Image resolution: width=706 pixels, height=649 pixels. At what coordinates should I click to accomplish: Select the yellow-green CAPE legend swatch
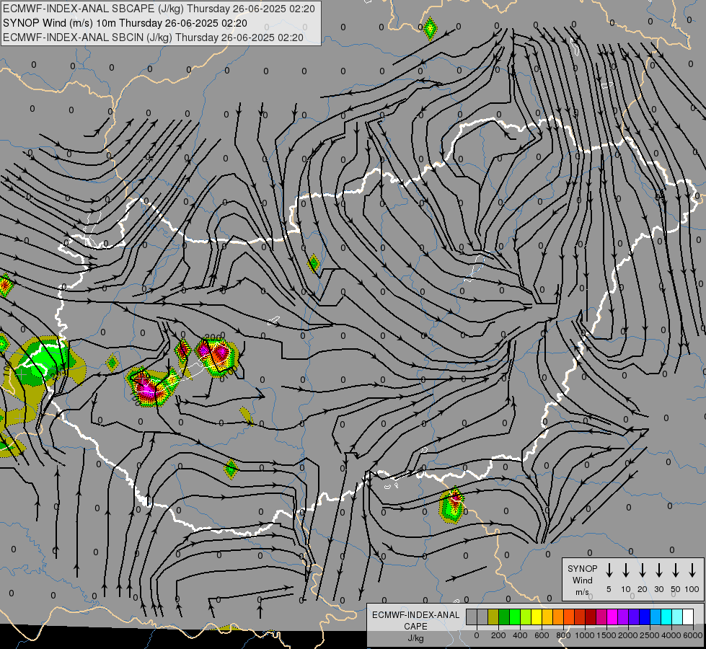(x=526, y=617)
